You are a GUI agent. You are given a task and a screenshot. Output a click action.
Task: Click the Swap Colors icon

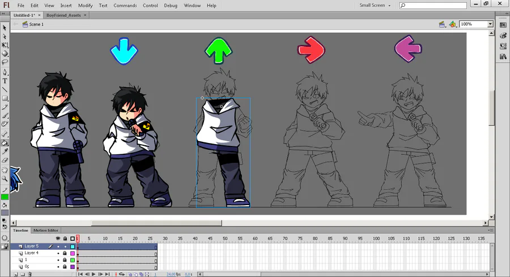pos(4,226)
